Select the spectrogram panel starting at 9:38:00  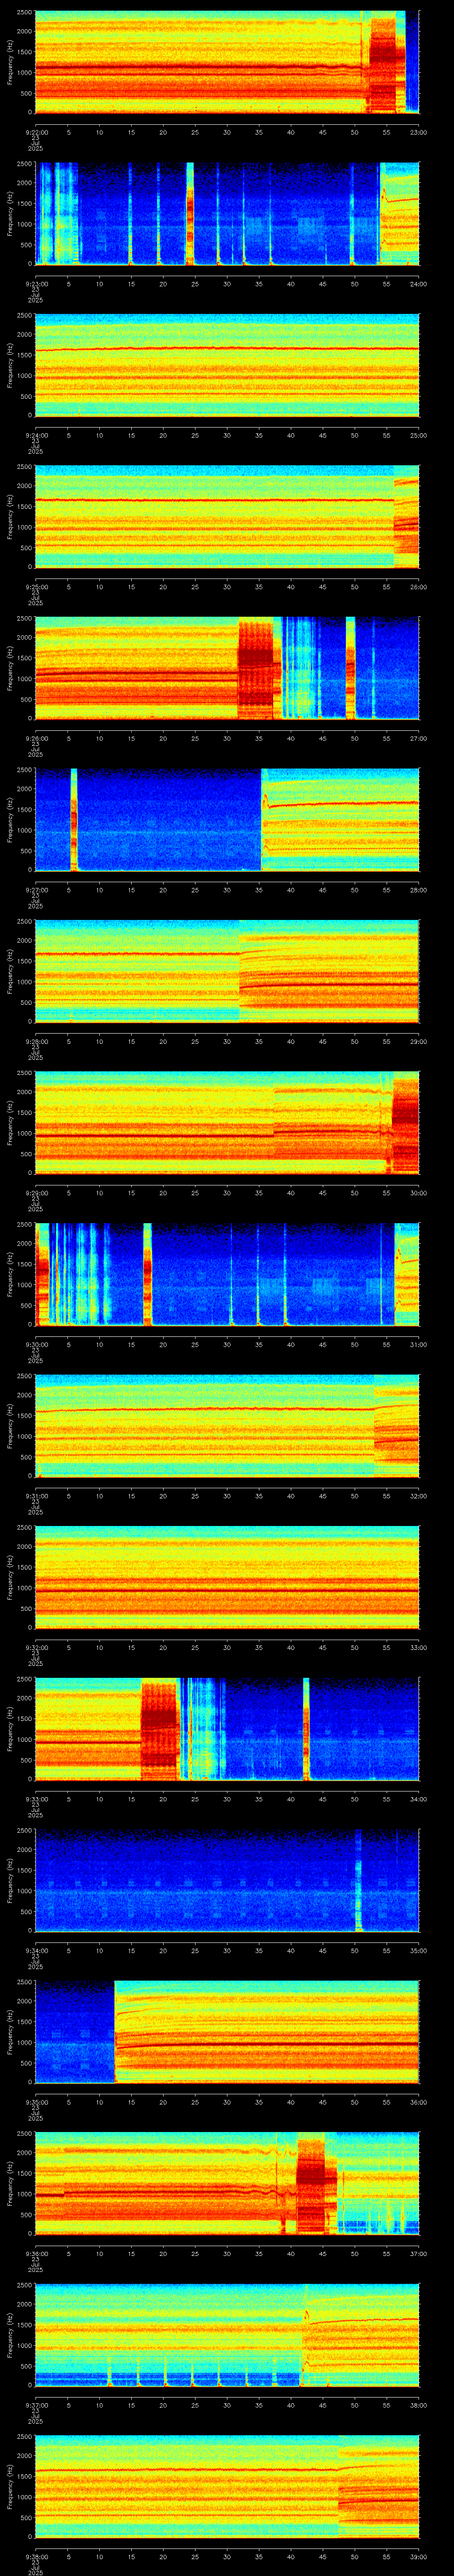(x=227, y=2487)
